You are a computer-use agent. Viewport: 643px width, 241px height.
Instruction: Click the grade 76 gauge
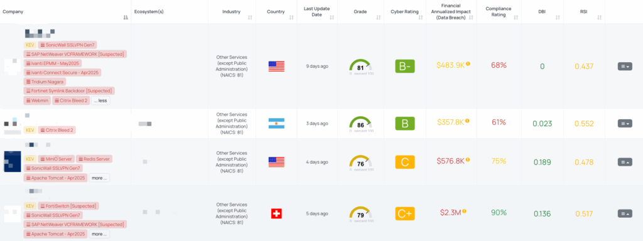[361, 163]
